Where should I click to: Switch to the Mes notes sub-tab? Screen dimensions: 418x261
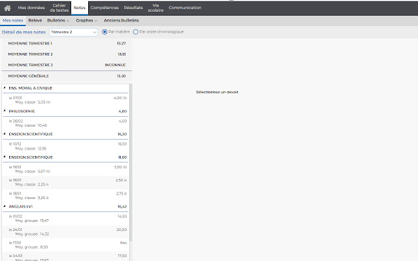tap(13, 20)
